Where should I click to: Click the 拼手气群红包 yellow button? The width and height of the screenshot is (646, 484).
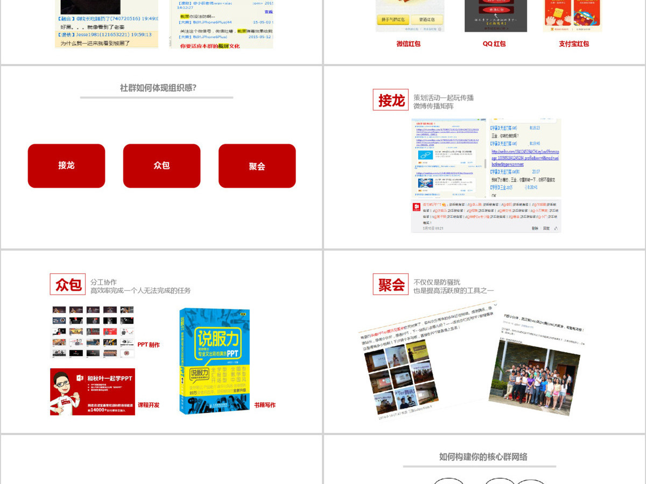click(392, 20)
